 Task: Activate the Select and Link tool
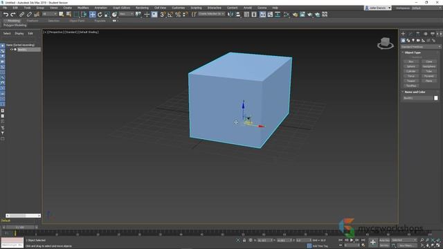(x=21, y=15)
